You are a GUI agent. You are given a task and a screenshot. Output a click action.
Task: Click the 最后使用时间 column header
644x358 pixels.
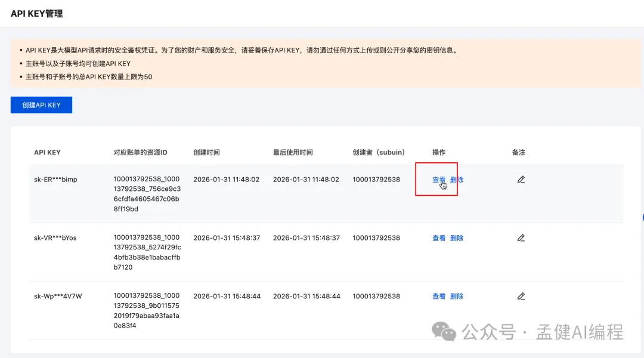[x=293, y=153]
